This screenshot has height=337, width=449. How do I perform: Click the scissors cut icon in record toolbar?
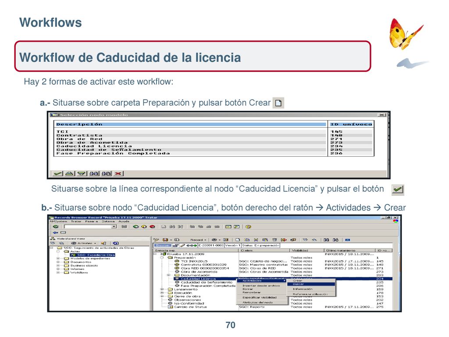coord(256,240)
